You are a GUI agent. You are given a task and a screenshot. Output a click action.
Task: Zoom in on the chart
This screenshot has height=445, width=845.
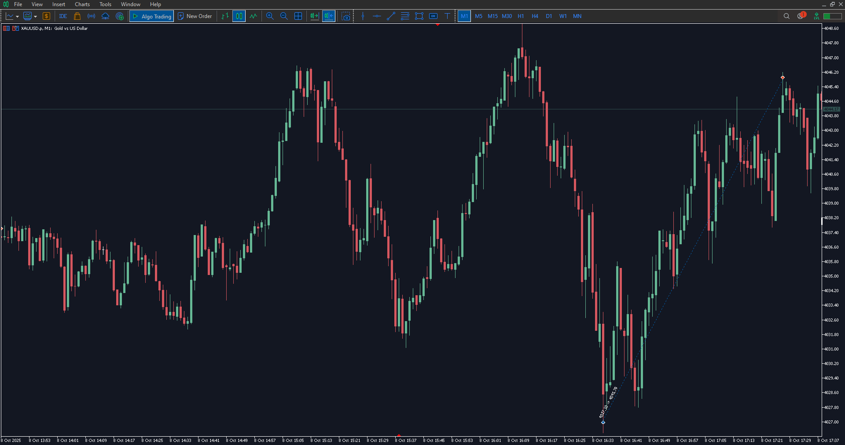tap(270, 16)
